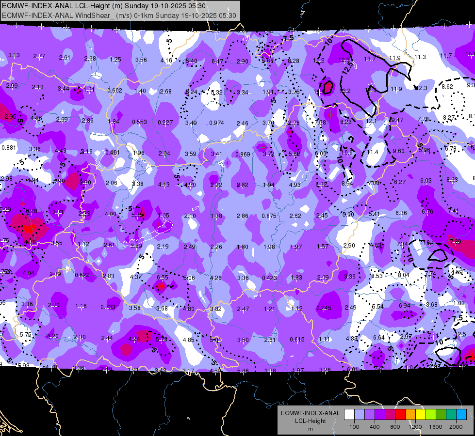This screenshot has width=475, height=436.
Task: Choose the magenta swatch left of the red one
Action: [390, 415]
